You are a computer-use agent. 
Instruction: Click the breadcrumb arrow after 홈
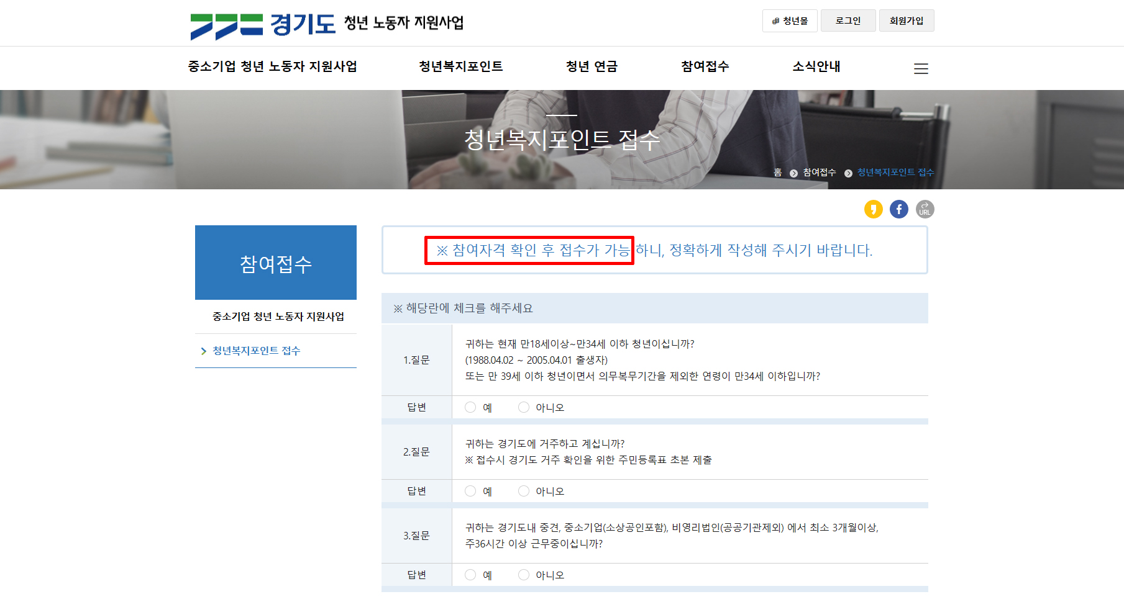pos(792,173)
